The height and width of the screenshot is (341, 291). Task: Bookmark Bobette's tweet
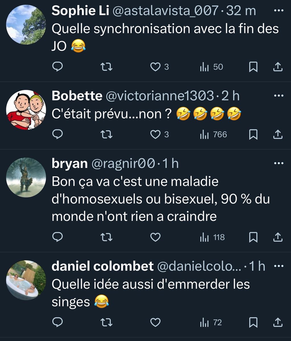(253, 134)
